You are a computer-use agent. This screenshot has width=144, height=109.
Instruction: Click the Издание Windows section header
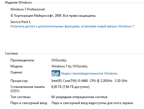point(18,2)
